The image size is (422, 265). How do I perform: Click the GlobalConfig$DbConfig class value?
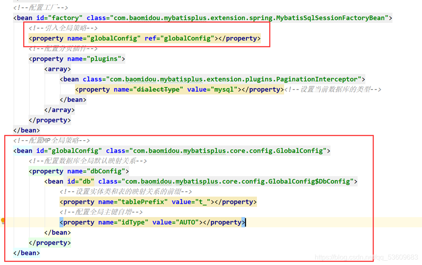(x=238, y=181)
